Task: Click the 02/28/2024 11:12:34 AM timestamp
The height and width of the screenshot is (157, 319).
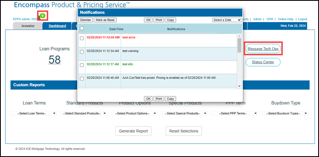Action: click(x=103, y=51)
